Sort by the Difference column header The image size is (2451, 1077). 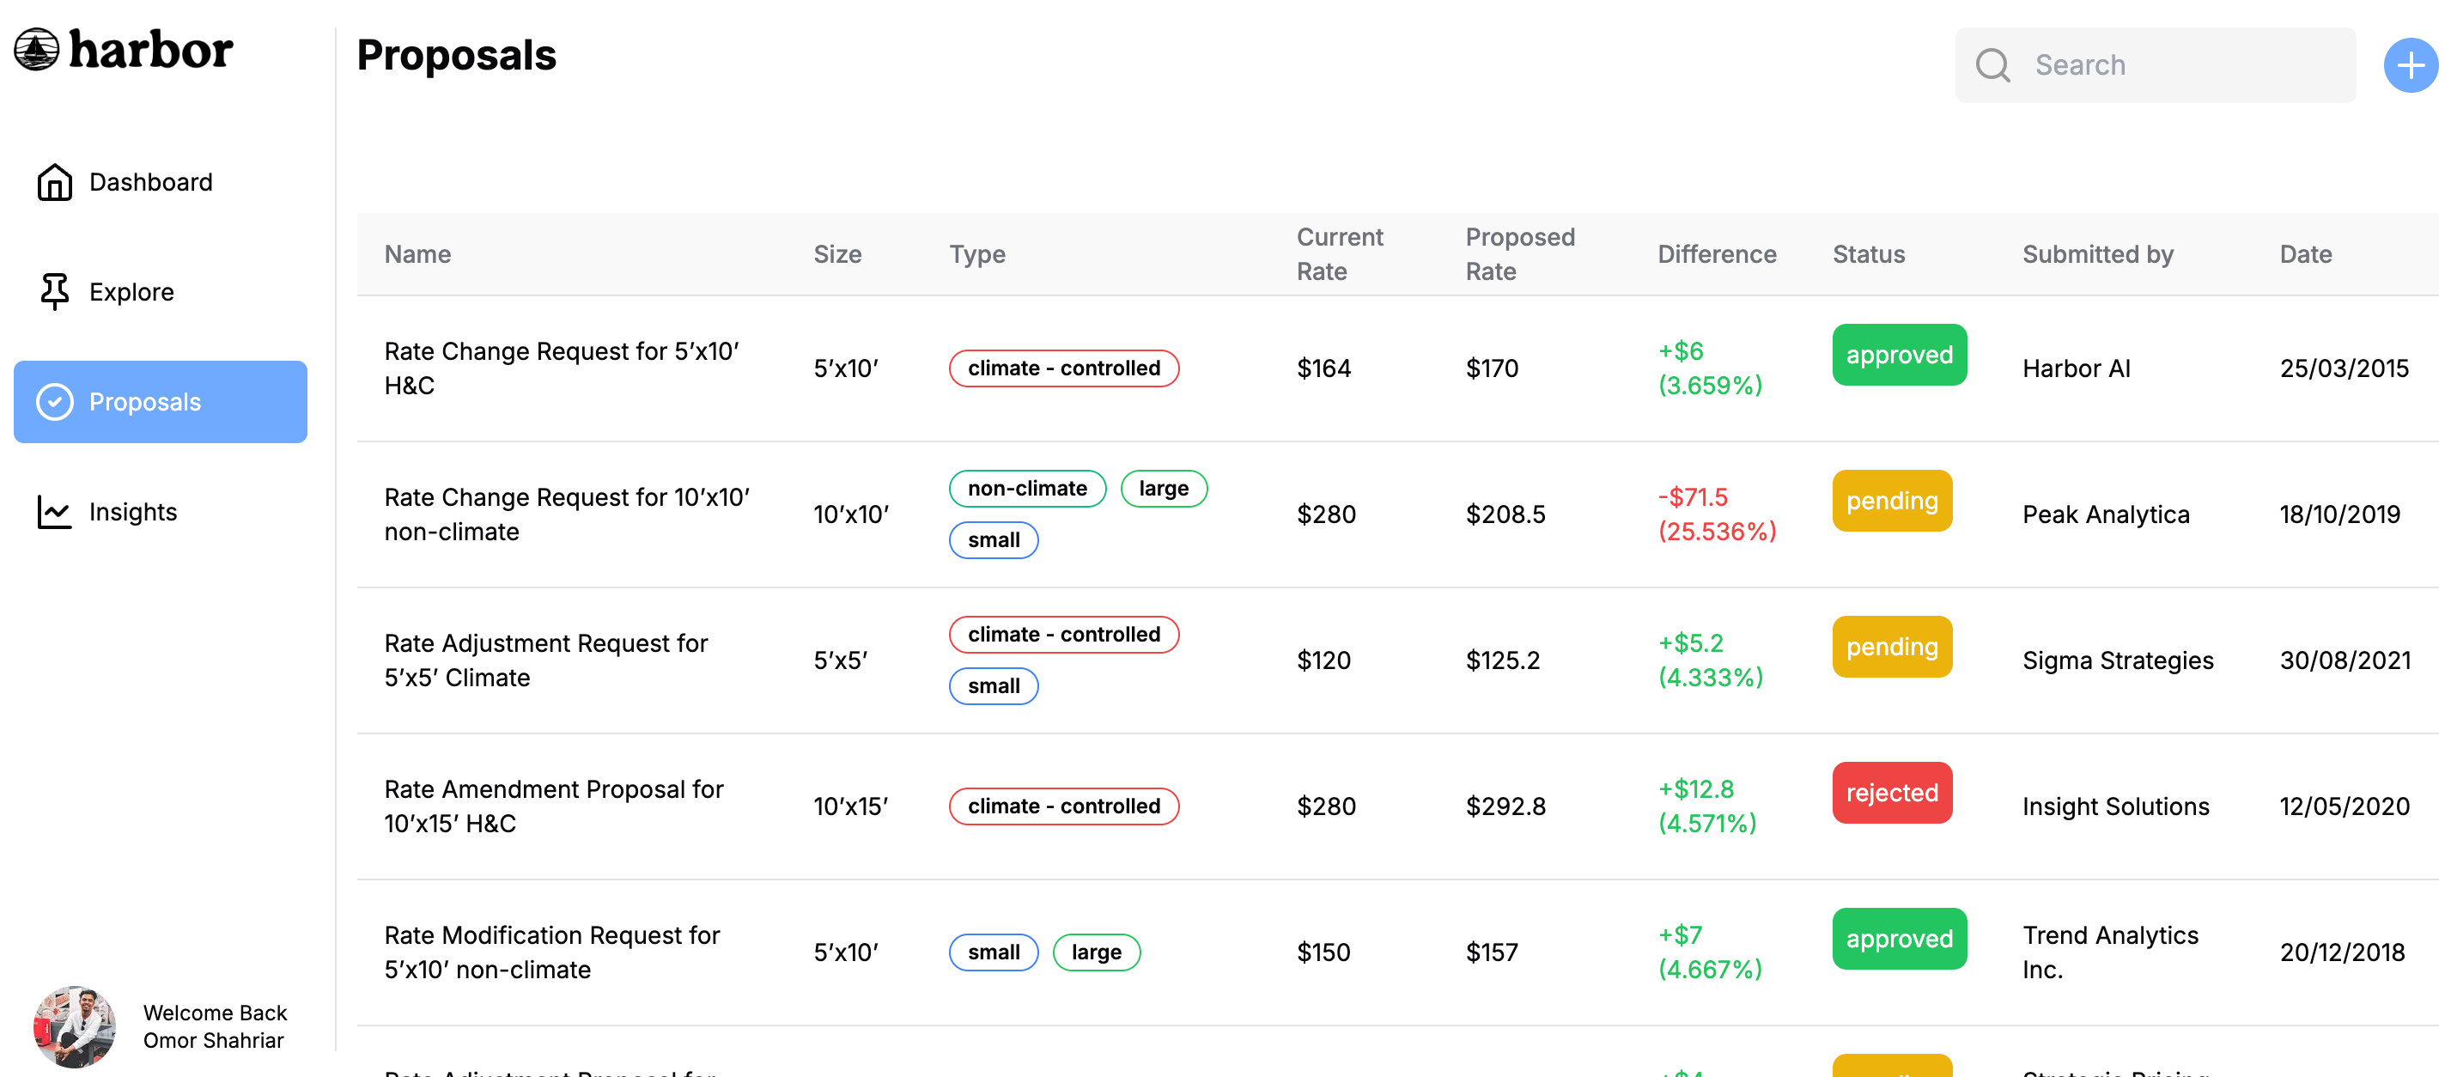click(1716, 254)
